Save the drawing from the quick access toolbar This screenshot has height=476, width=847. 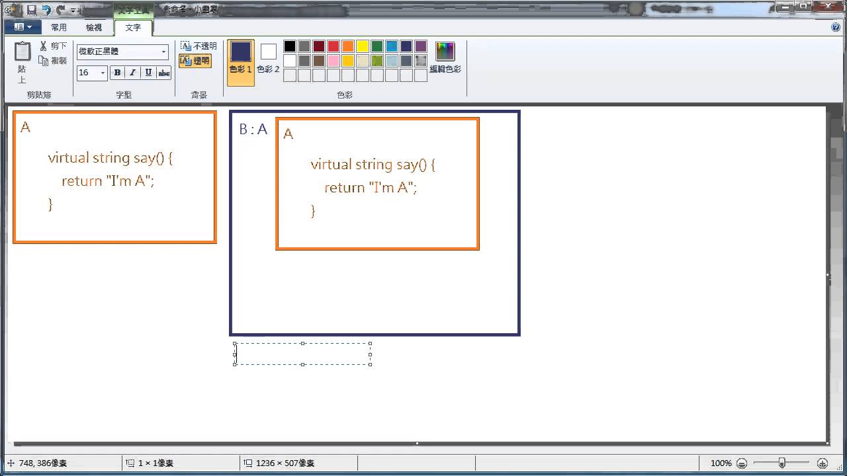(31, 10)
